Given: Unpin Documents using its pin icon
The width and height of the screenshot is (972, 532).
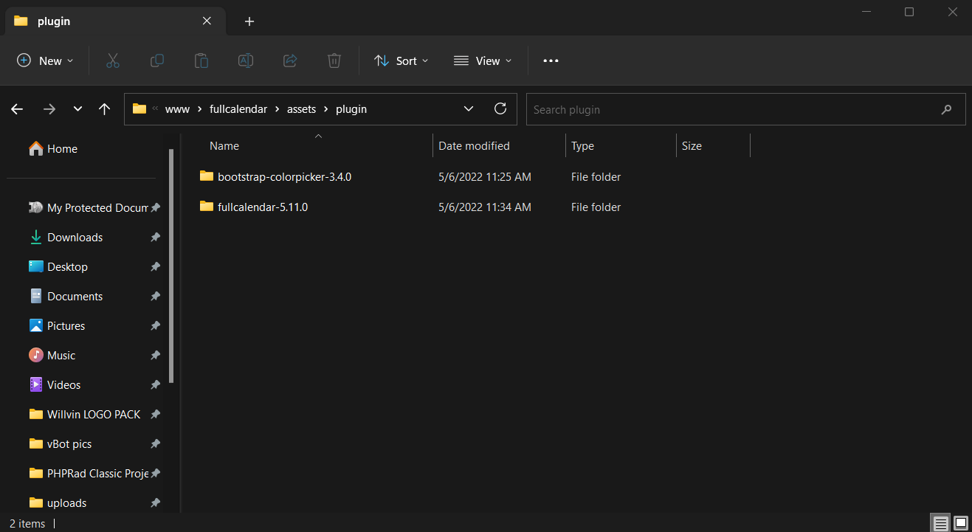Looking at the screenshot, I should [155, 297].
